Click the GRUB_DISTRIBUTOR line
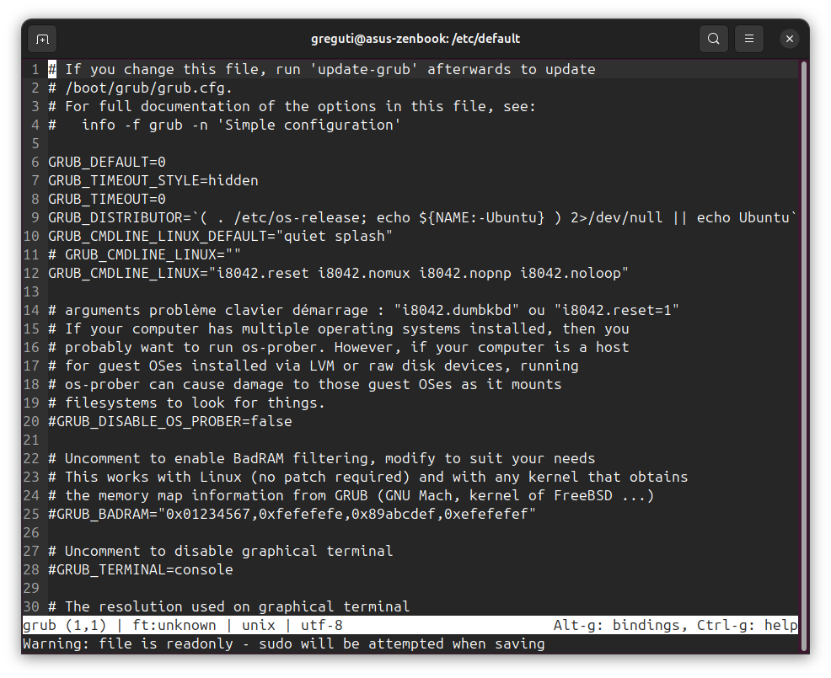The height and width of the screenshot is (678, 831). tap(422, 217)
